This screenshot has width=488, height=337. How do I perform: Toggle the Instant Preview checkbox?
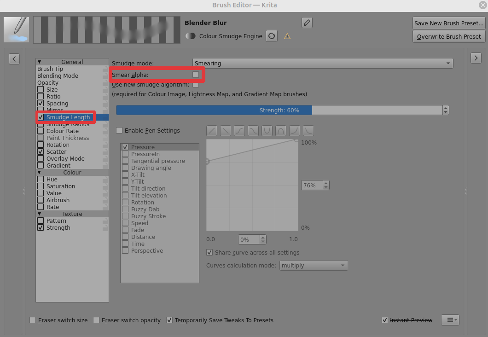385,320
